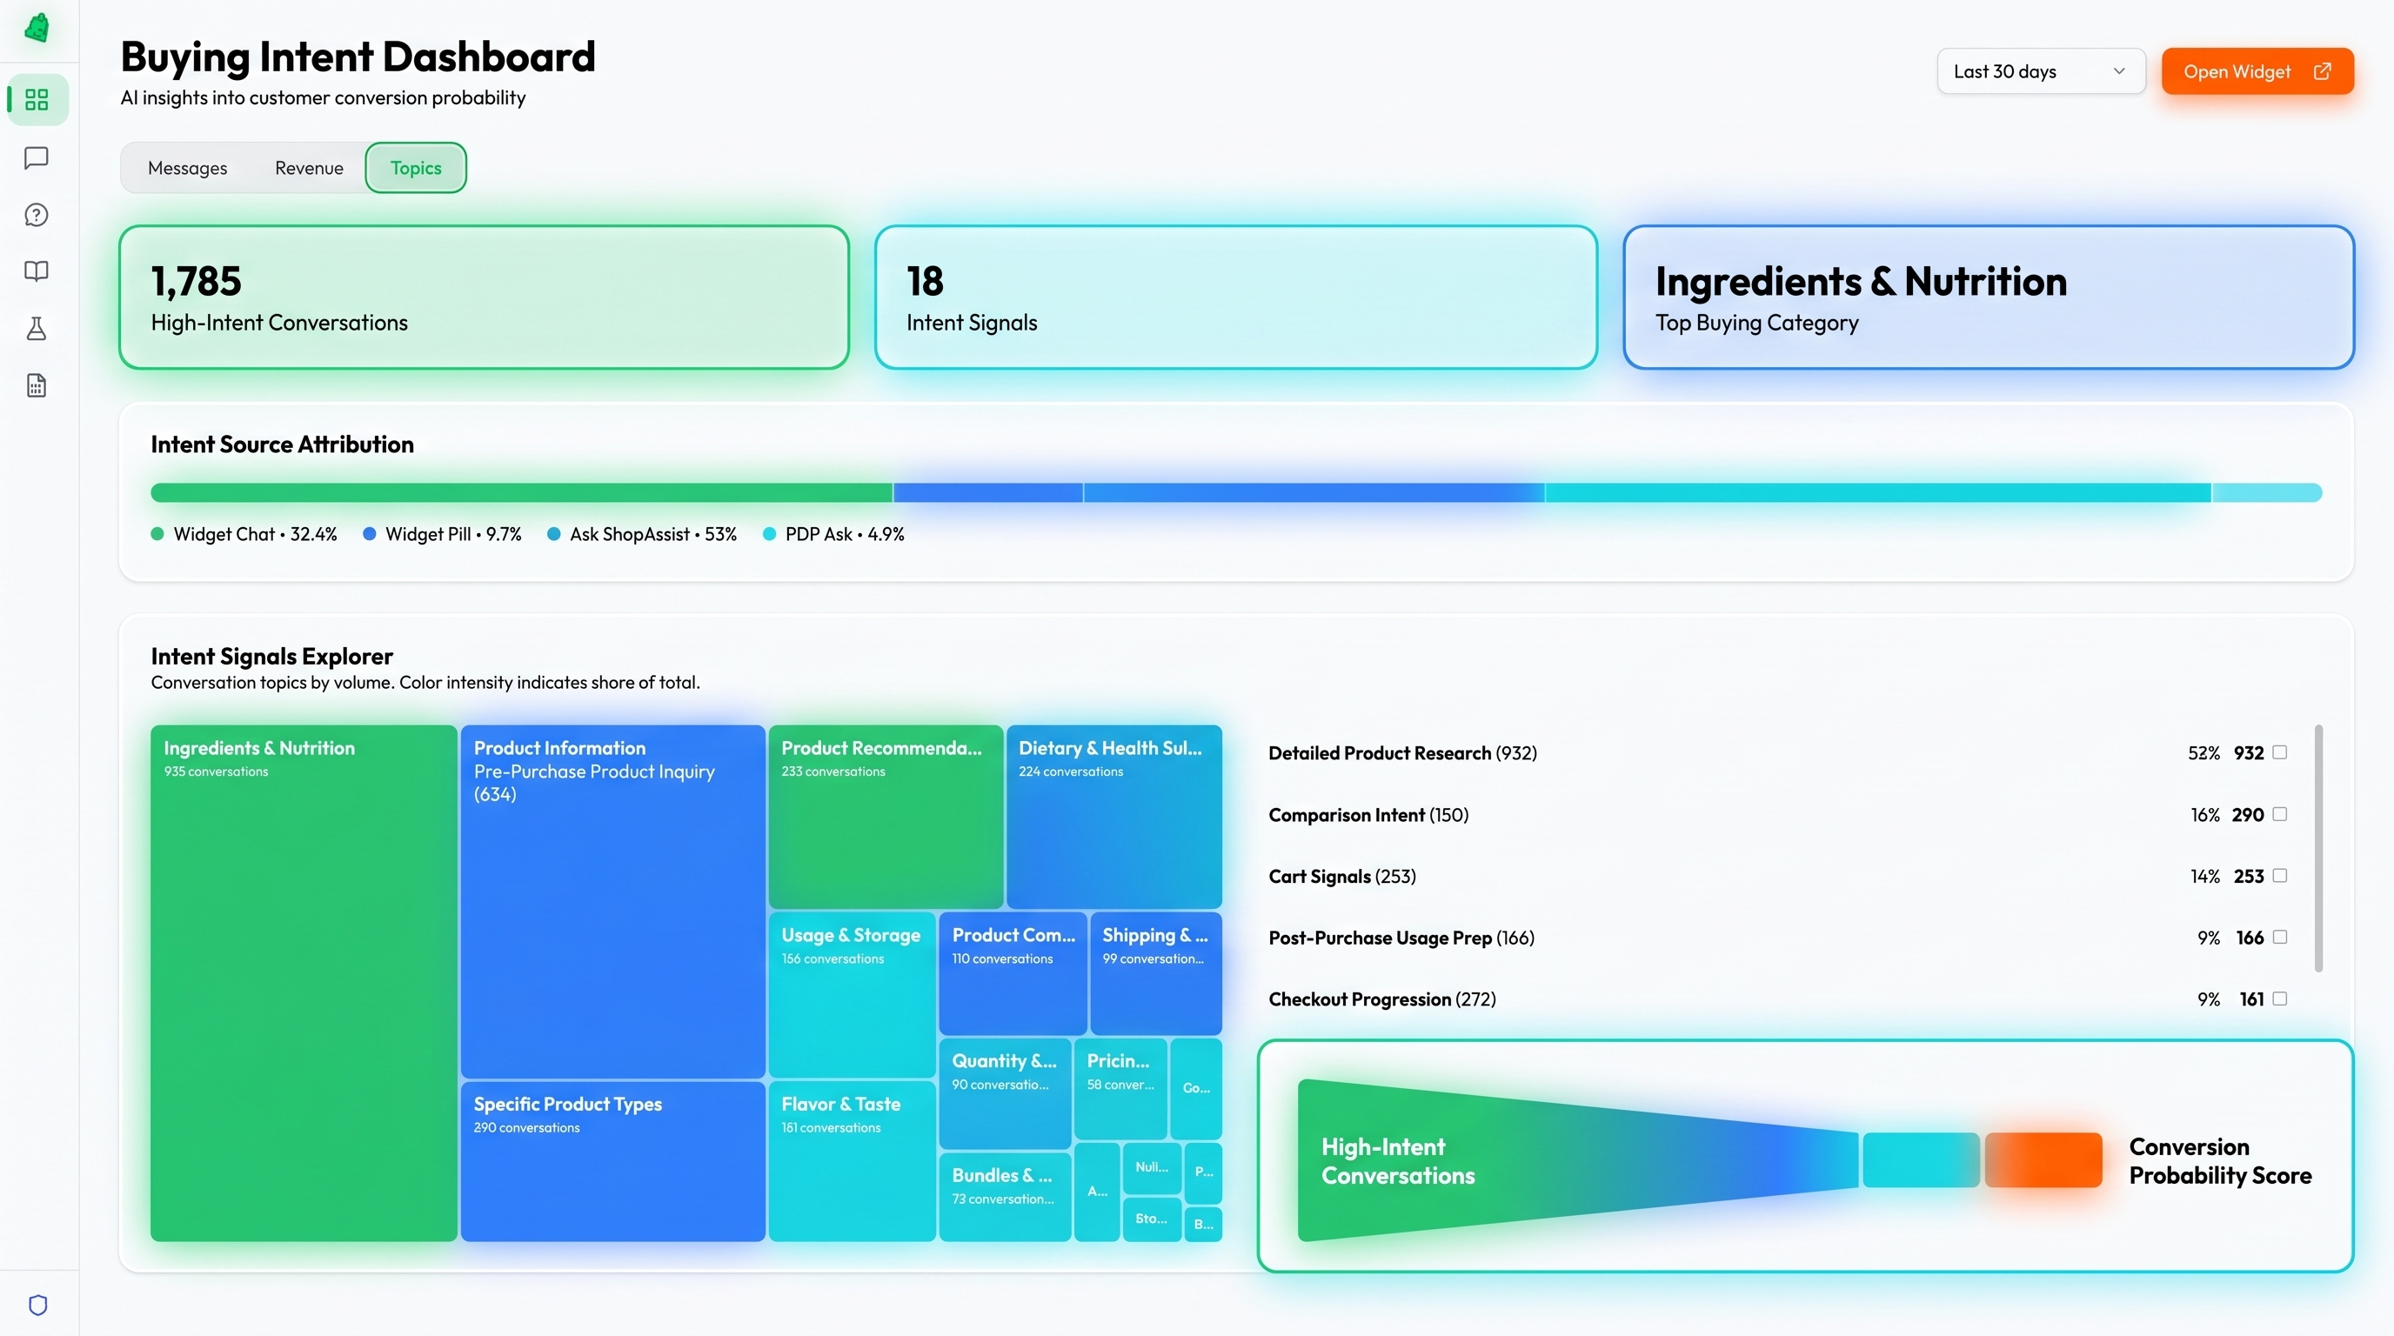The image size is (2394, 1336).
Task: Click the Top Buying Category card
Action: pos(1988,297)
